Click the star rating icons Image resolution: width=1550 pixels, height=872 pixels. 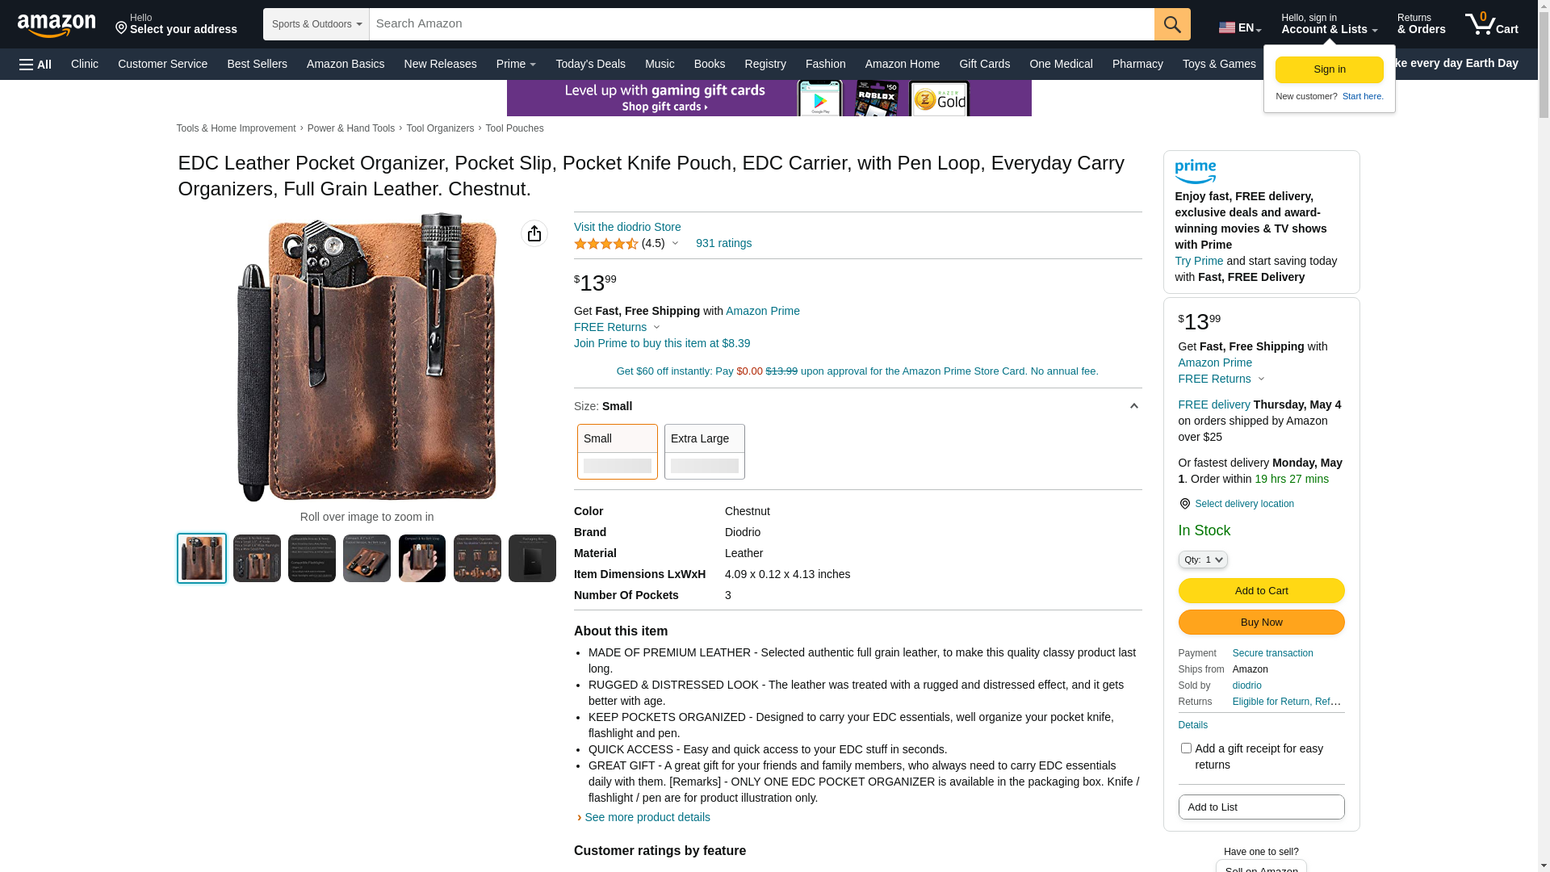coord(606,244)
